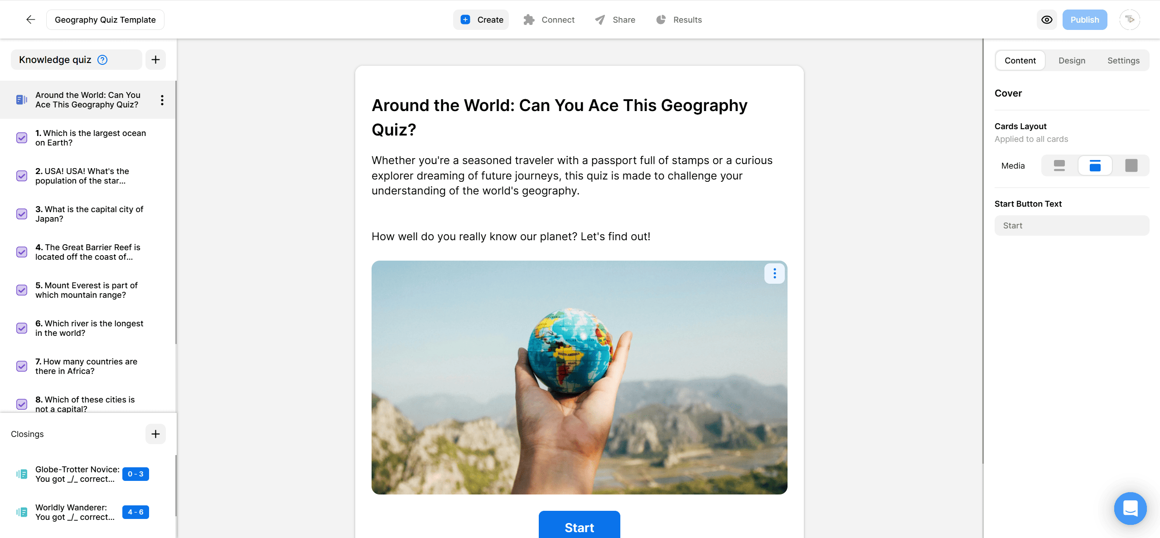Open Results via the pie chart icon

[x=661, y=19]
